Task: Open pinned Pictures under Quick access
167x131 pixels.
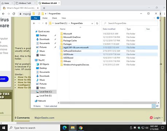Action: pos(43,47)
